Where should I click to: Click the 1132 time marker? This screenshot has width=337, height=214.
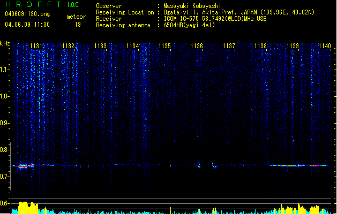coord(68,46)
